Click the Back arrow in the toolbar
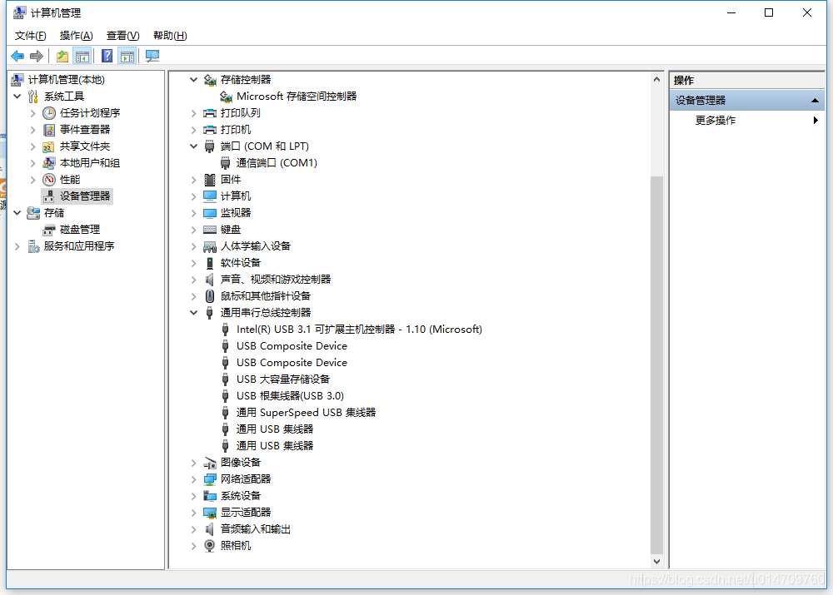 click(x=17, y=56)
